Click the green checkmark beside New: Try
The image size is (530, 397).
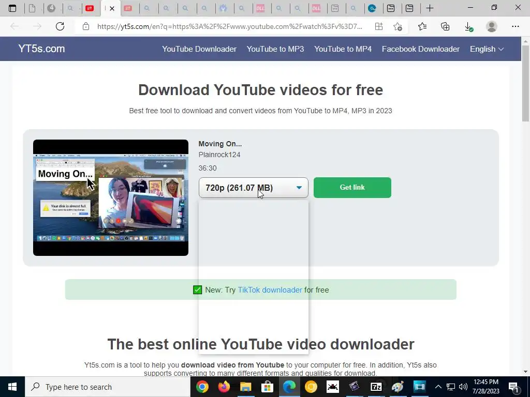point(197,290)
